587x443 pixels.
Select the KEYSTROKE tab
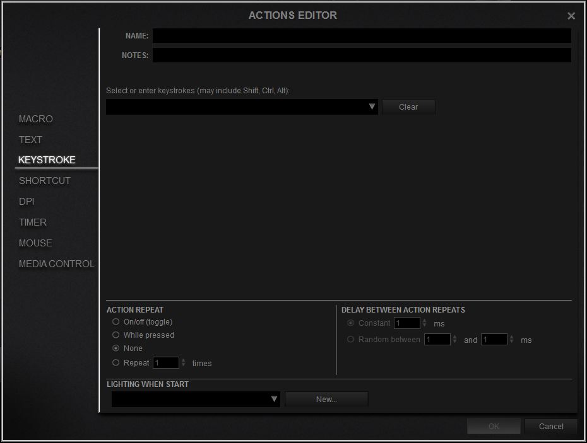point(47,159)
